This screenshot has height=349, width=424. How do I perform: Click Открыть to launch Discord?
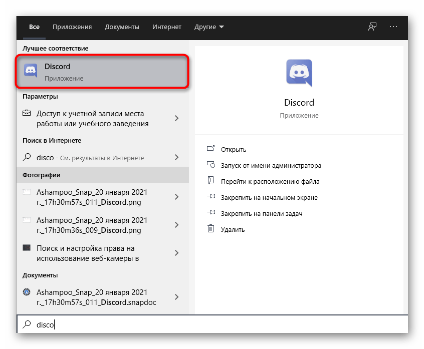234,149
